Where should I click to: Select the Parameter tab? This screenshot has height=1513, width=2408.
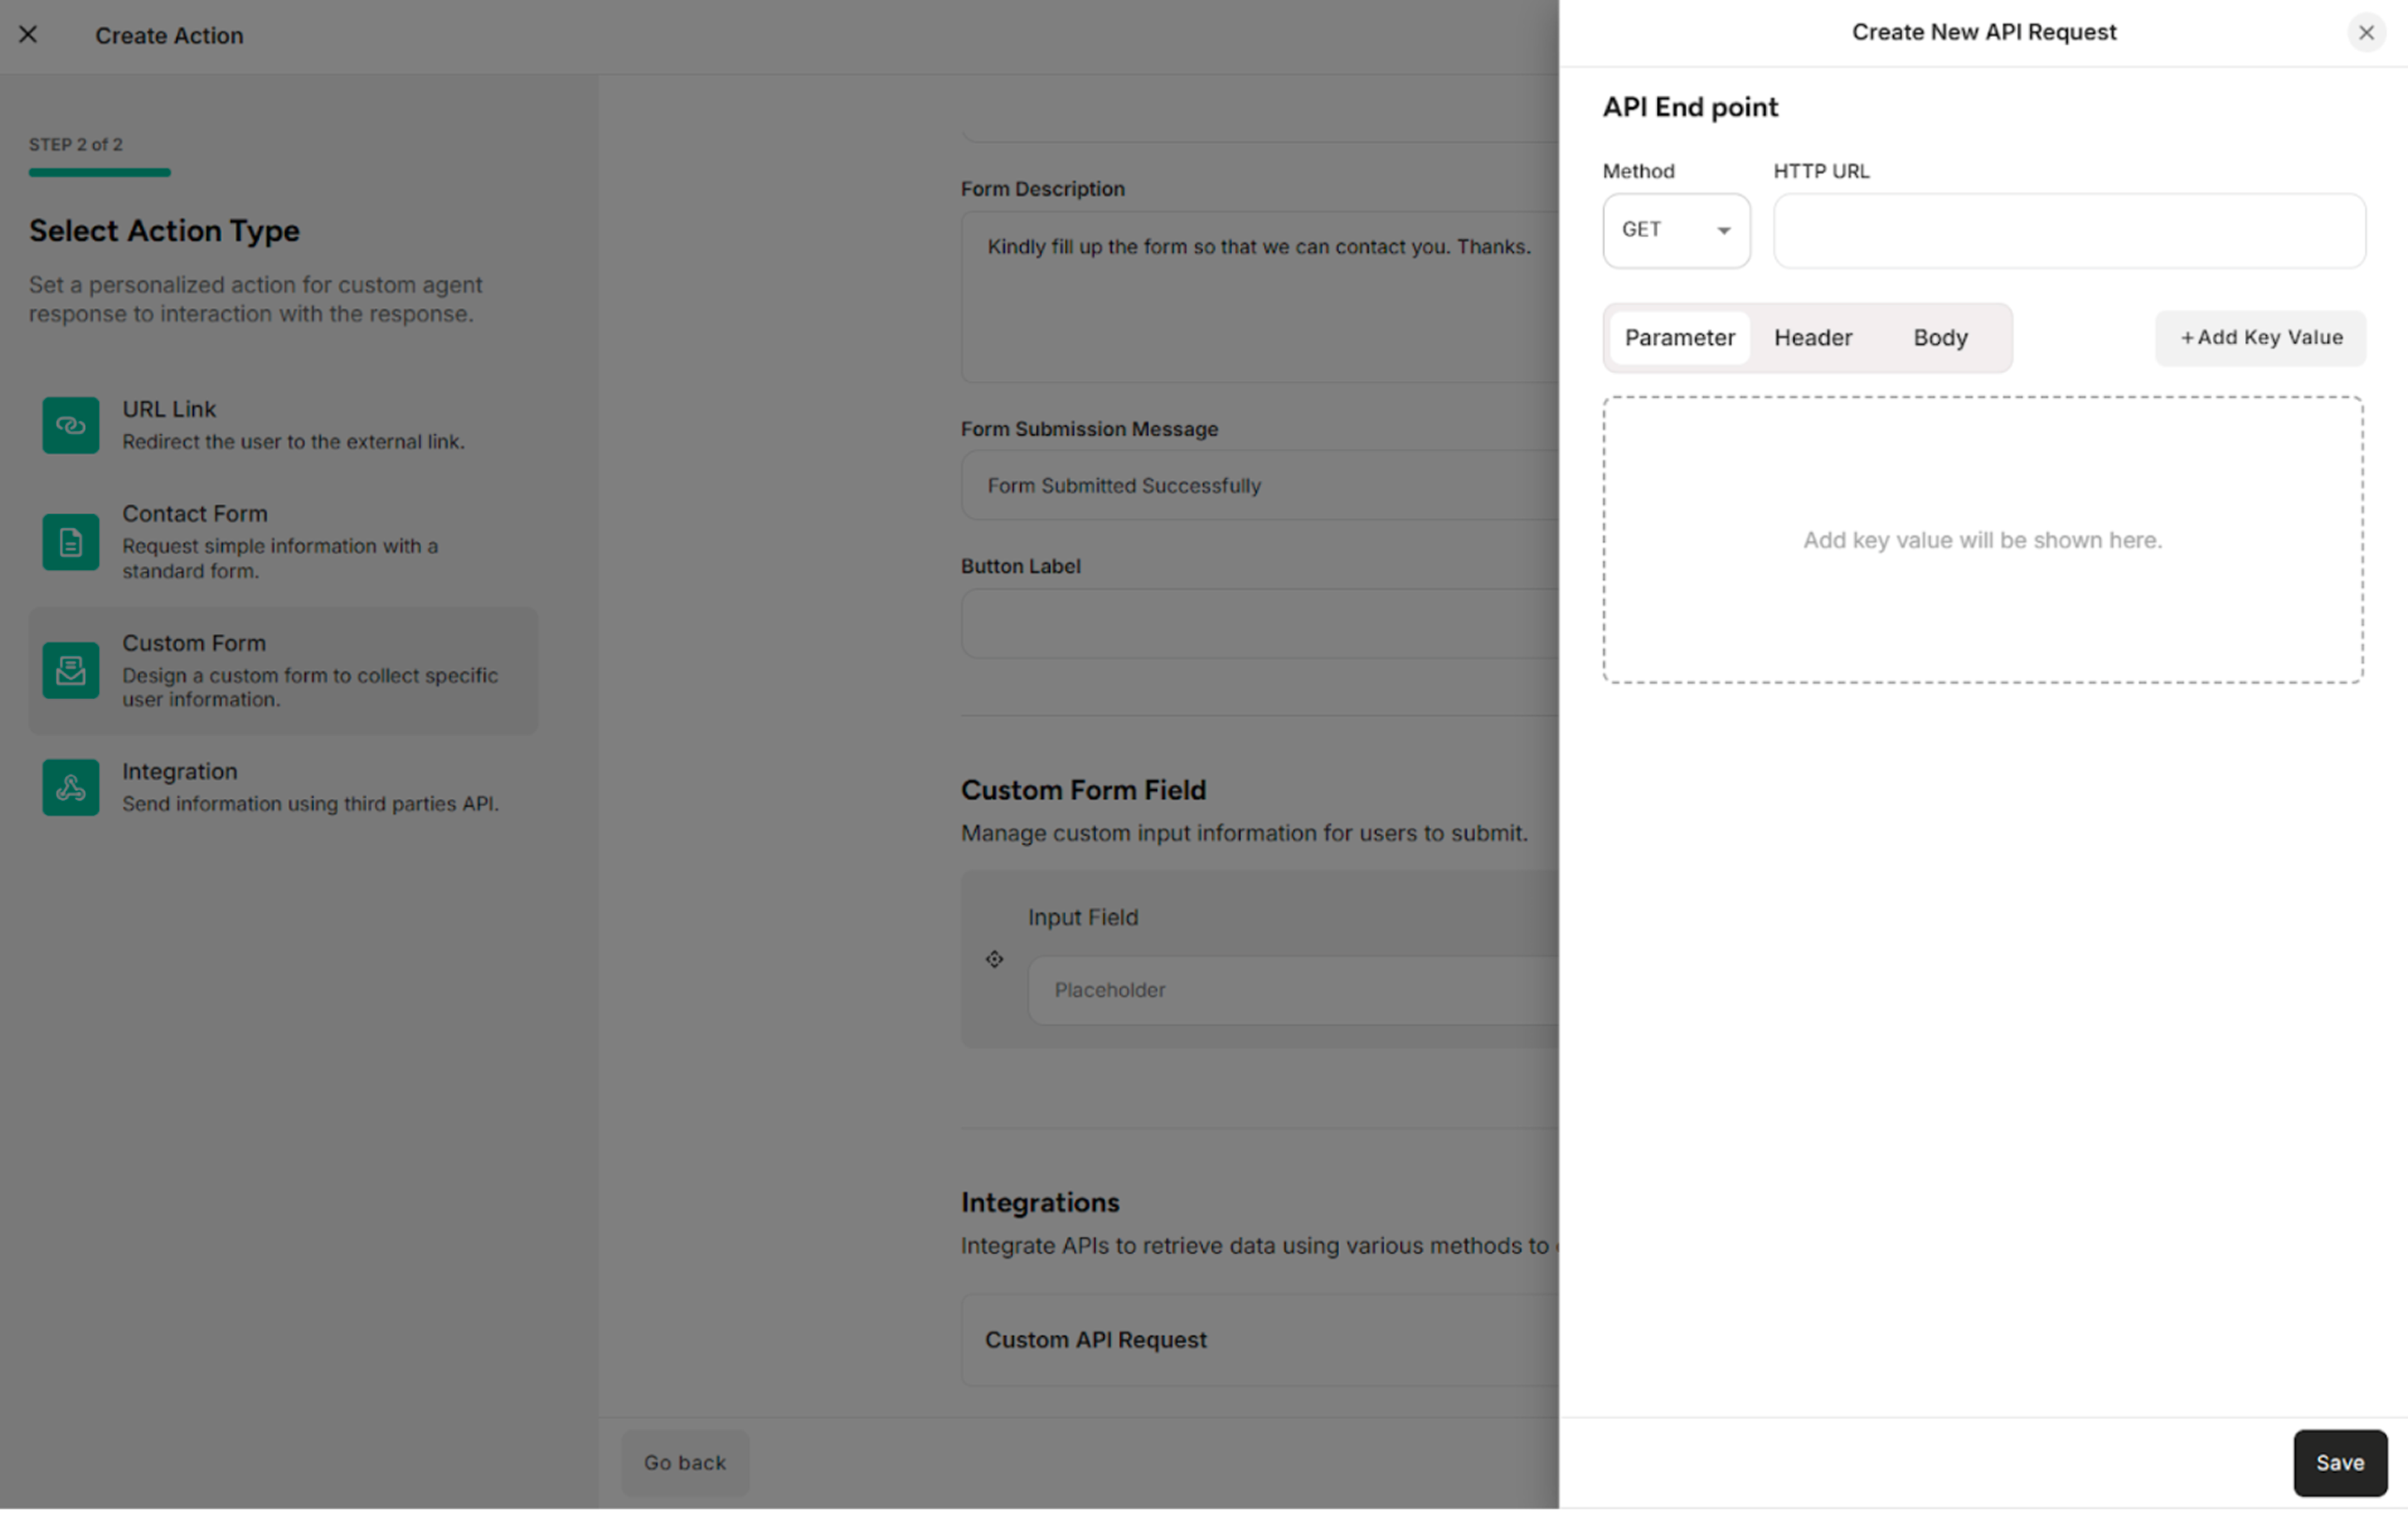pyautogui.click(x=1679, y=338)
